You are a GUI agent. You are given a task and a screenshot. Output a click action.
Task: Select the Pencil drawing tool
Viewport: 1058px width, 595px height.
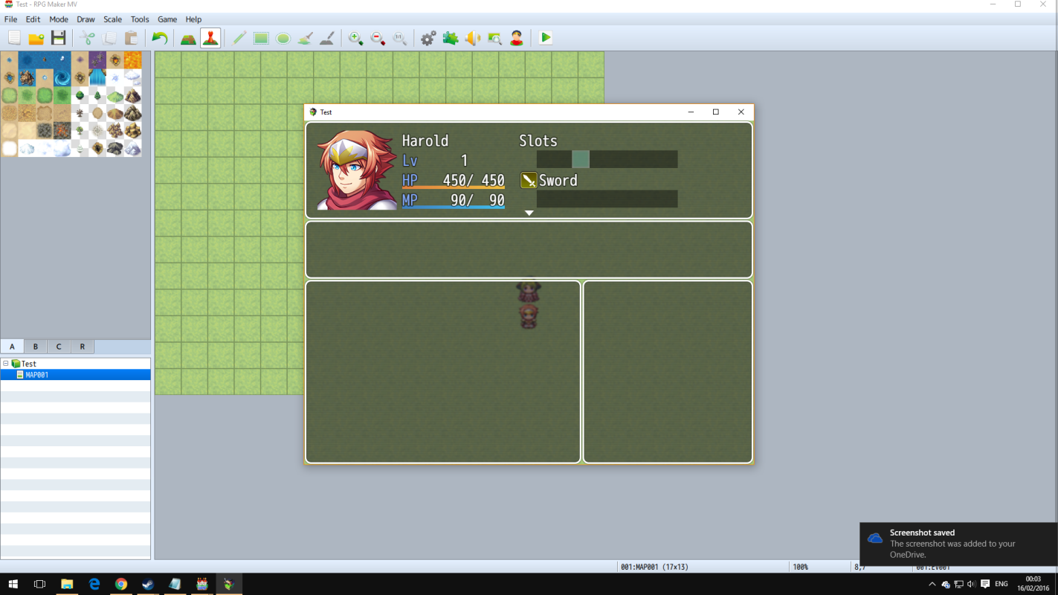239,38
